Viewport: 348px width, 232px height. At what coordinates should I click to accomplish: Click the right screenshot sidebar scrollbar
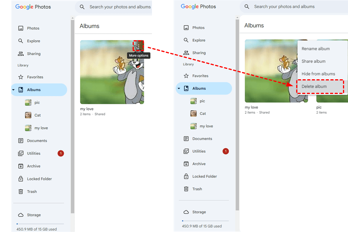click(x=237, y=114)
